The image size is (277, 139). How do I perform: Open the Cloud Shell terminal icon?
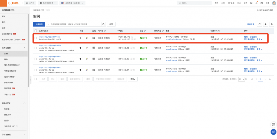[x=251, y=3]
